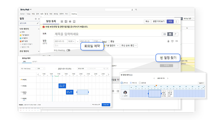Click the light-blue selected time block on the room timeline
Viewport: 214px width, 120px height.
[82, 92]
